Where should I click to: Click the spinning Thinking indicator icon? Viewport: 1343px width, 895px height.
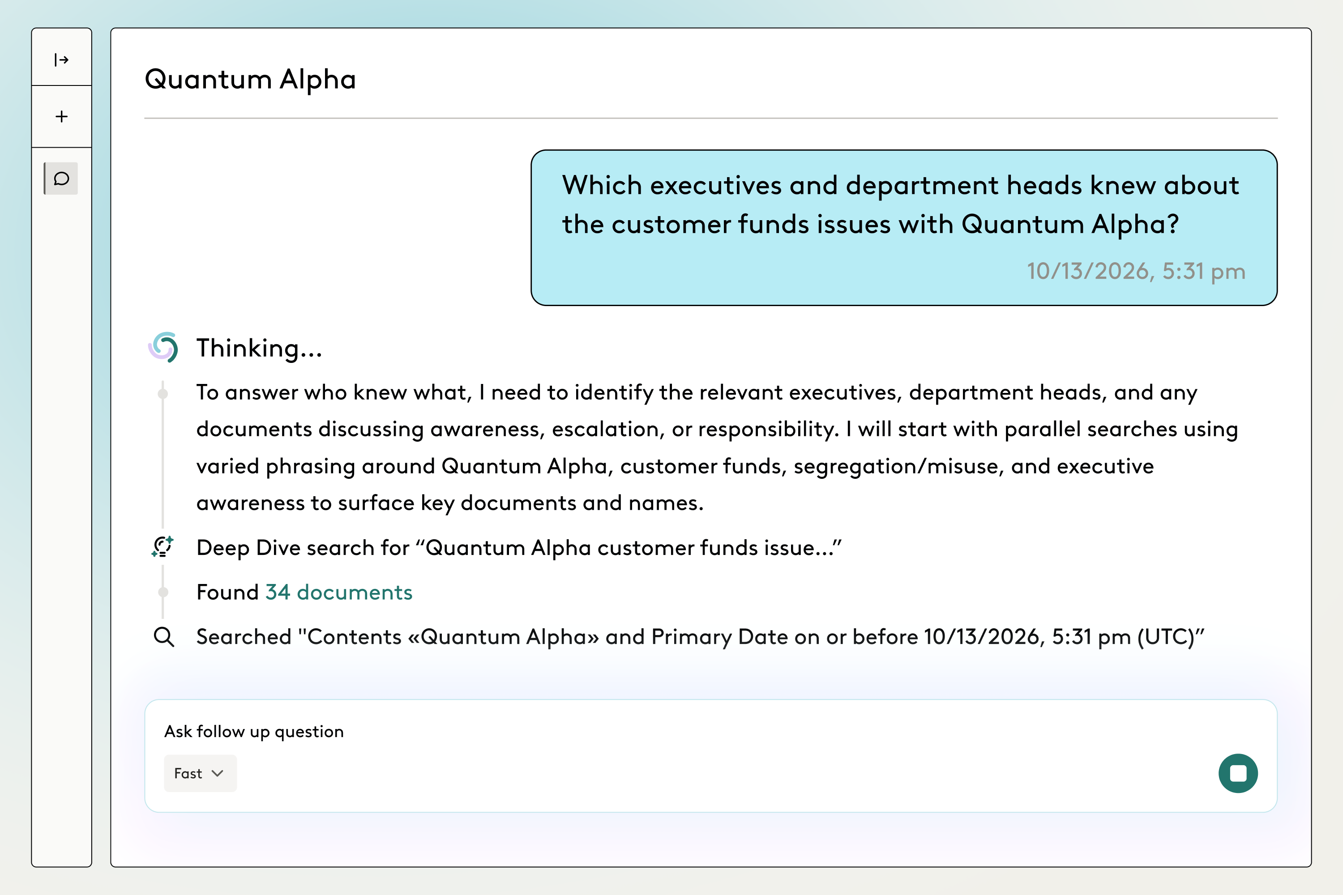(163, 347)
